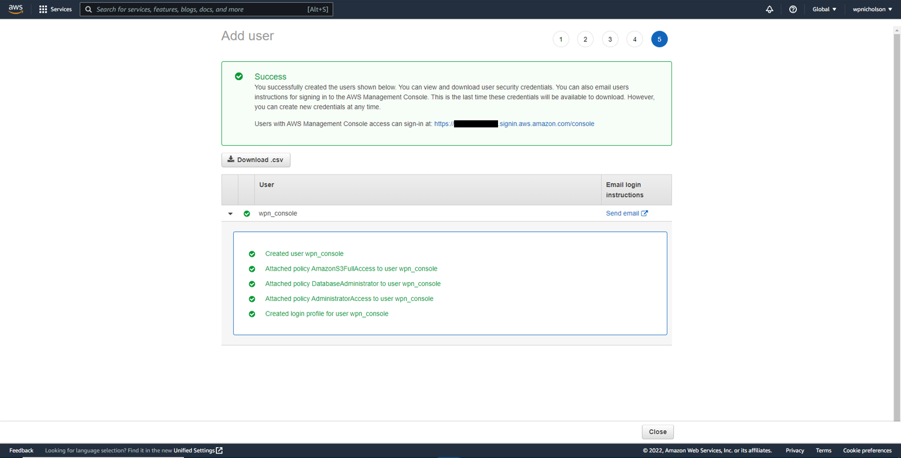Download the credentials .csv file
This screenshot has height=458, width=901.
point(256,160)
